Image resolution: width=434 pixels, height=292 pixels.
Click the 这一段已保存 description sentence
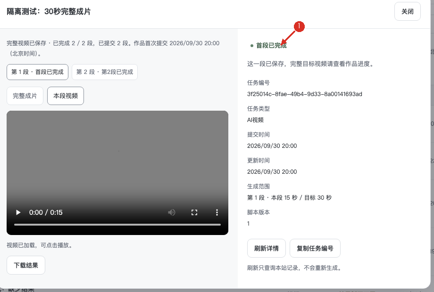(311, 64)
